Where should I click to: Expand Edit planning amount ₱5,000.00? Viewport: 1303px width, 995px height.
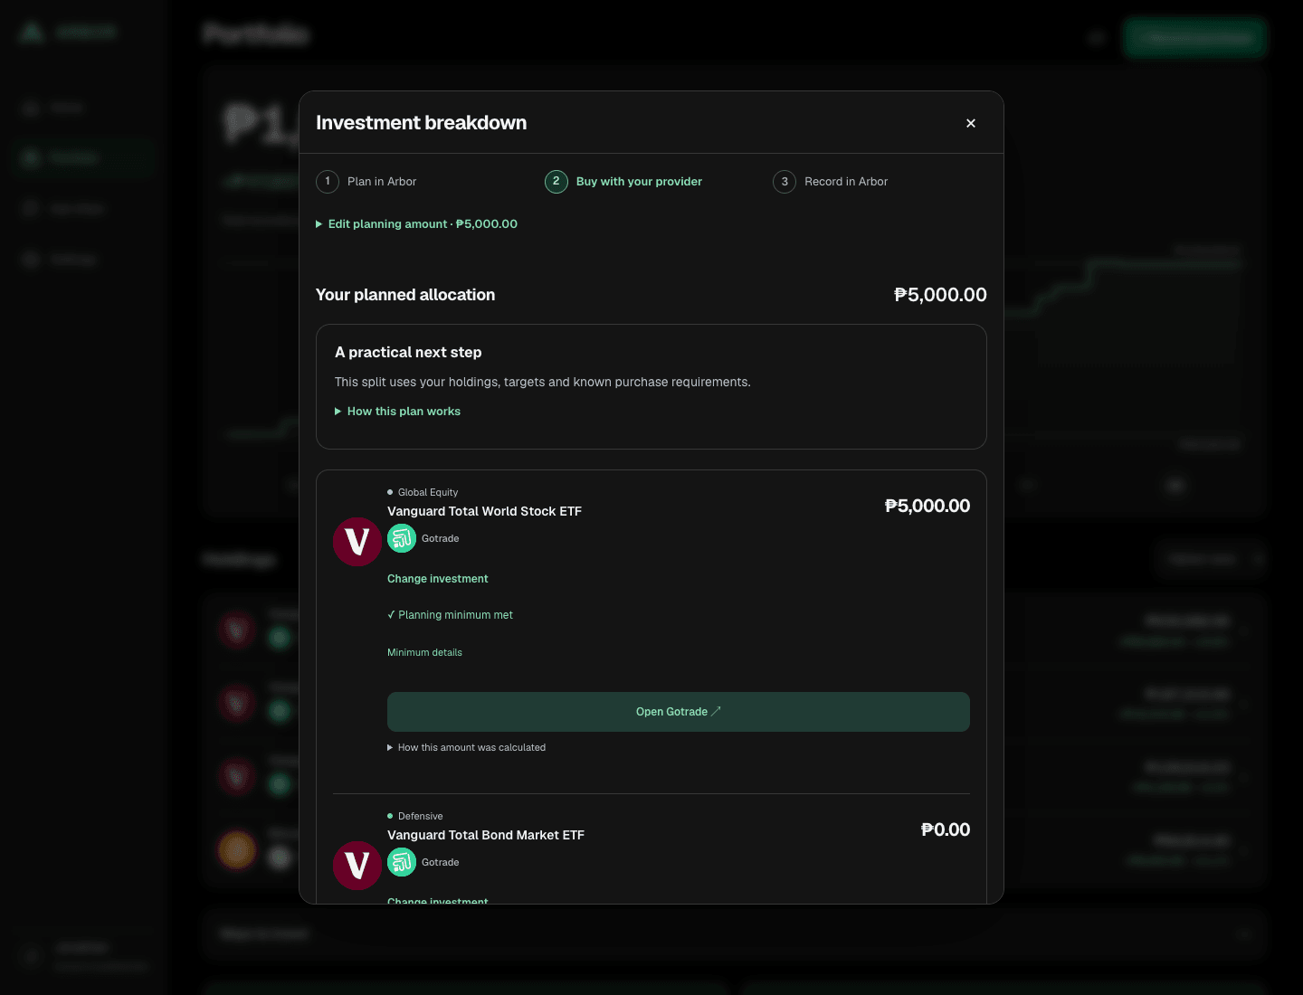pyautogui.click(x=416, y=224)
